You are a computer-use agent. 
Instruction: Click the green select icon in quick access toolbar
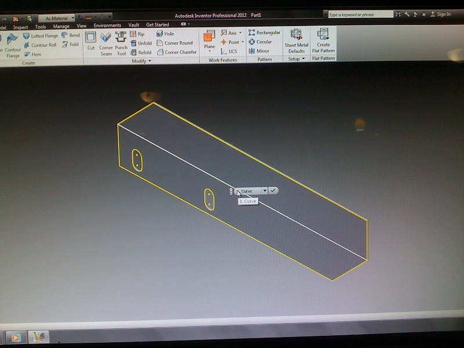(30, 19)
